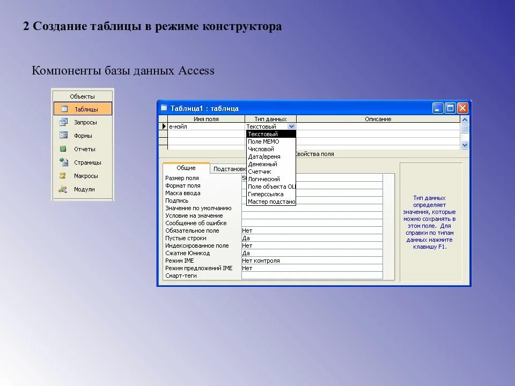The width and height of the screenshot is (515, 386).
Task: Click the Macros (Макросы) icon
Action: coord(63,176)
